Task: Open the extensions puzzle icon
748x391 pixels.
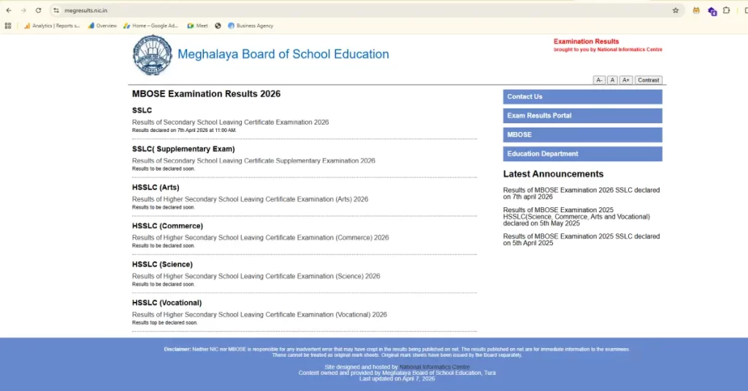Action: [x=727, y=10]
